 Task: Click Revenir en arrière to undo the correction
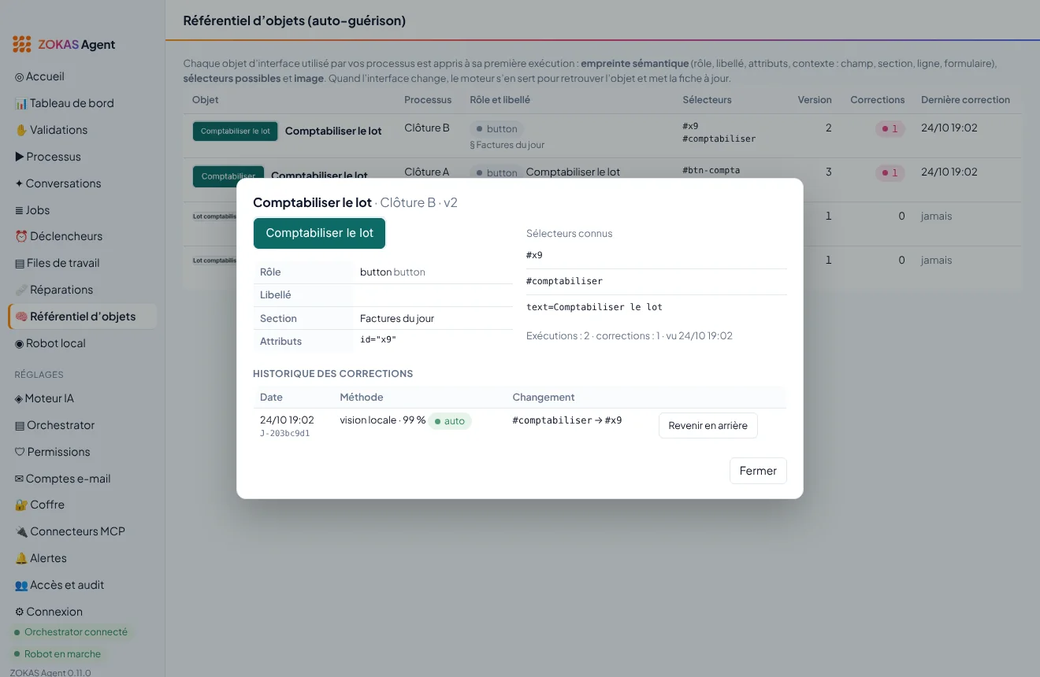click(x=708, y=426)
